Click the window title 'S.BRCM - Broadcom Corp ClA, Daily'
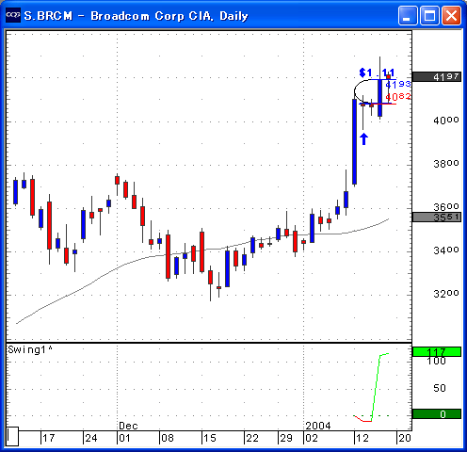 pyautogui.click(x=136, y=16)
